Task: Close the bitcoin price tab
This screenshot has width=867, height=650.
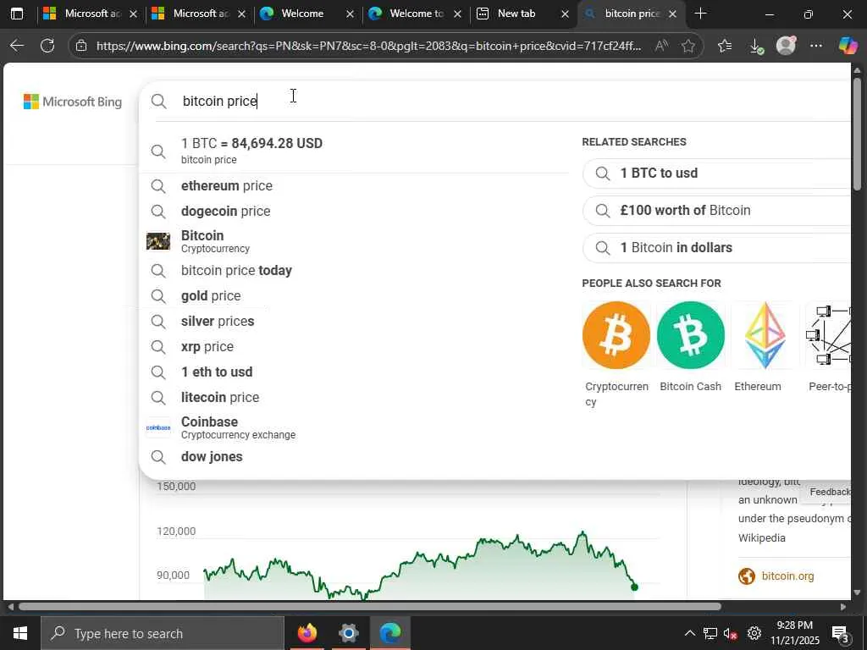Action: click(x=672, y=14)
